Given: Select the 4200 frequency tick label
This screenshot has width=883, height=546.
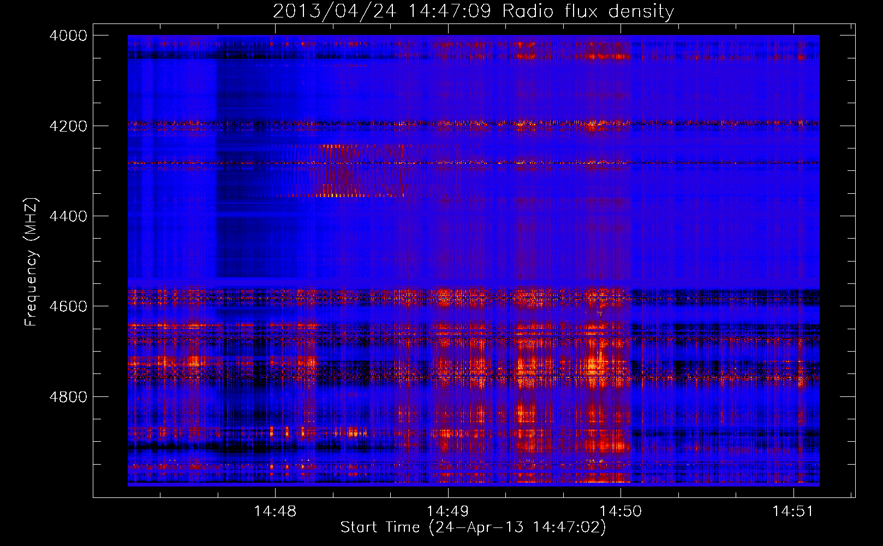Looking at the screenshot, I should tap(68, 126).
